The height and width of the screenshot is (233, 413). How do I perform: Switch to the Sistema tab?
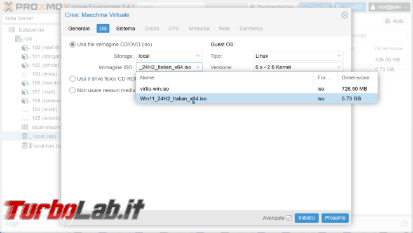[x=125, y=29]
